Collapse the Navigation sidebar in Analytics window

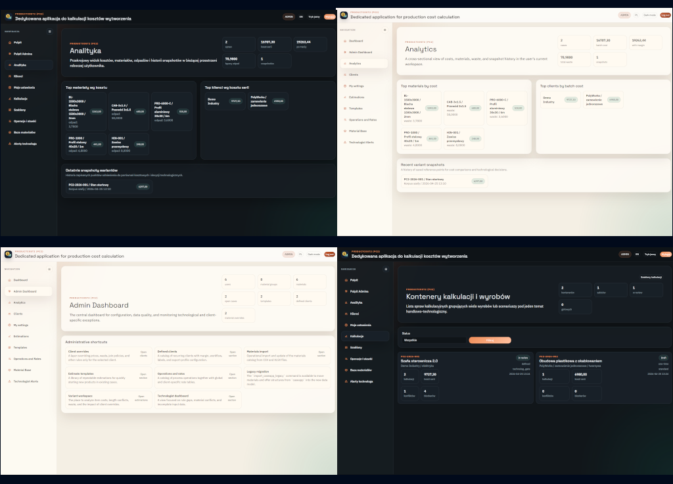click(x=385, y=30)
